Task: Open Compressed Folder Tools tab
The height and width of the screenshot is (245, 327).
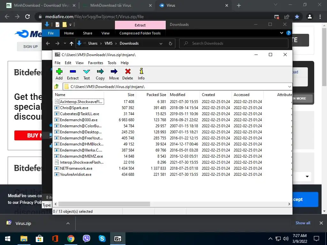Action: coord(140,33)
